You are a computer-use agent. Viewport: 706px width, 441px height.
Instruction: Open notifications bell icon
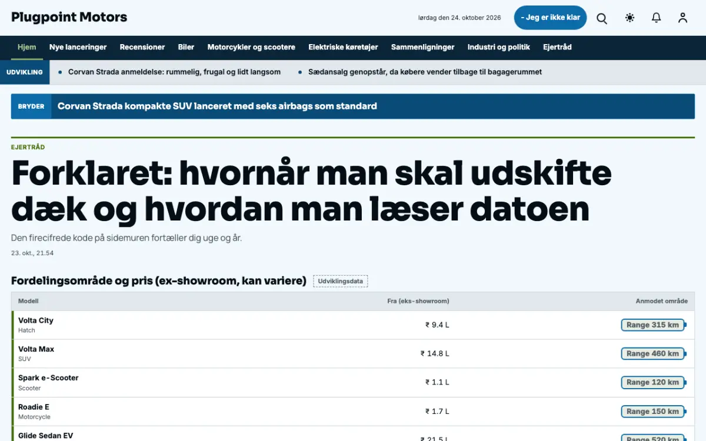[657, 18]
